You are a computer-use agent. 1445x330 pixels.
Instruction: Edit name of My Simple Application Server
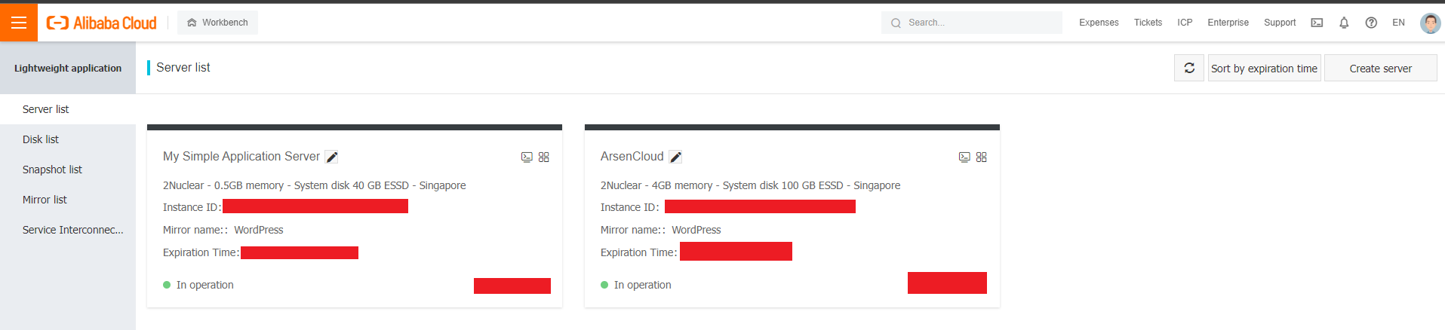click(331, 157)
